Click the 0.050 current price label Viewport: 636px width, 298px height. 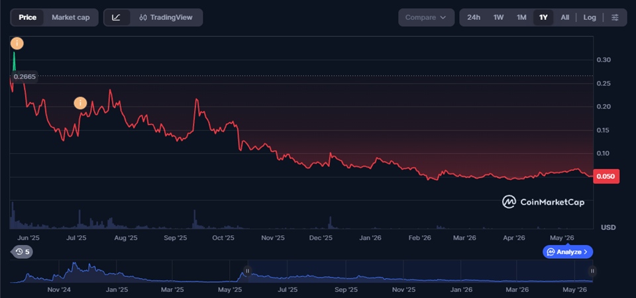(x=606, y=176)
